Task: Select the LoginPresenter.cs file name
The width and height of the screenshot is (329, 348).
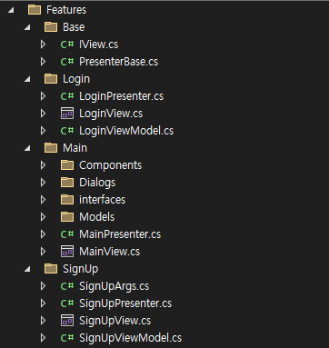Action: click(122, 96)
